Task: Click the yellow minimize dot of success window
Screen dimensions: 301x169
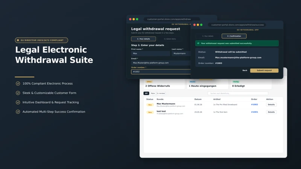Action: coord(198,25)
